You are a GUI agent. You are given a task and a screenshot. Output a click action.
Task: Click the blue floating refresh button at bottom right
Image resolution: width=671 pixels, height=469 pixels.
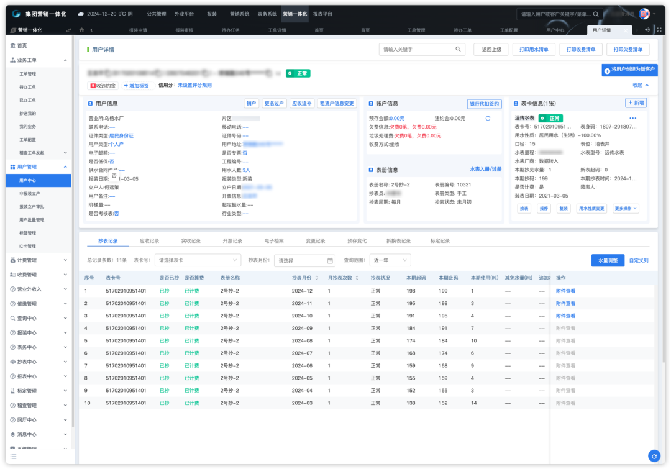[x=654, y=456]
